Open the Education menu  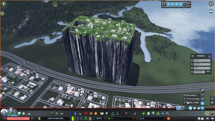(x=102, y=114)
